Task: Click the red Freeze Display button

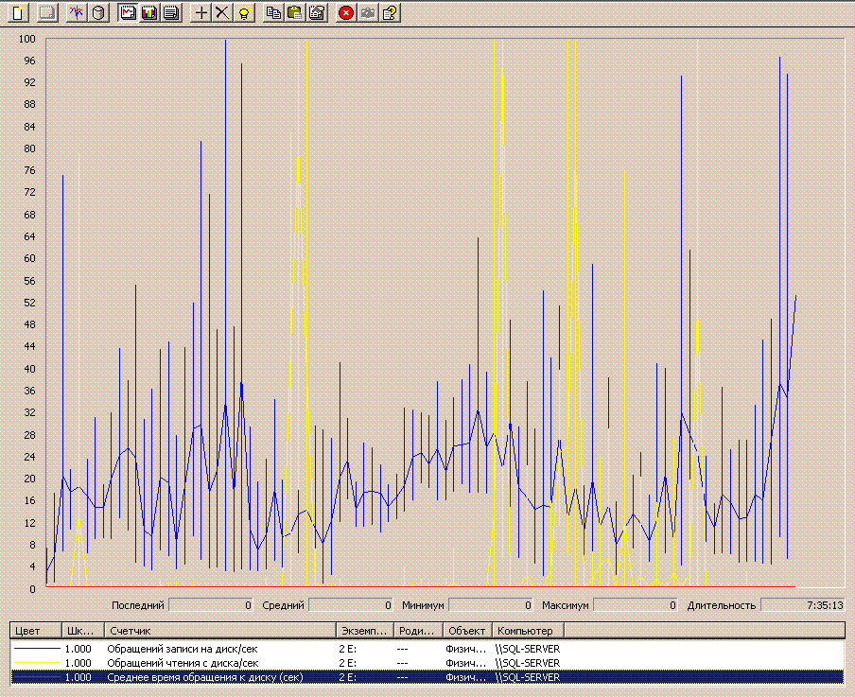Action: (x=346, y=12)
